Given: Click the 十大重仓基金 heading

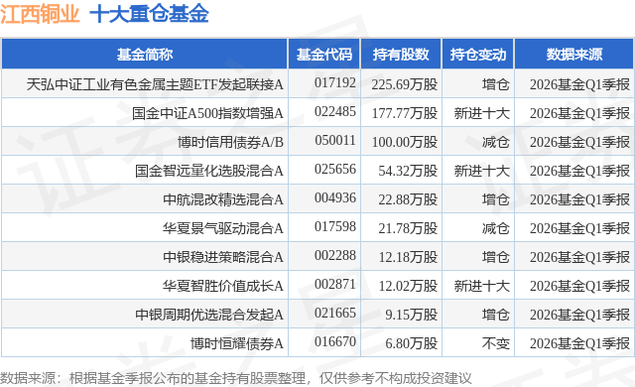Looking at the screenshot, I should tap(149, 14).
